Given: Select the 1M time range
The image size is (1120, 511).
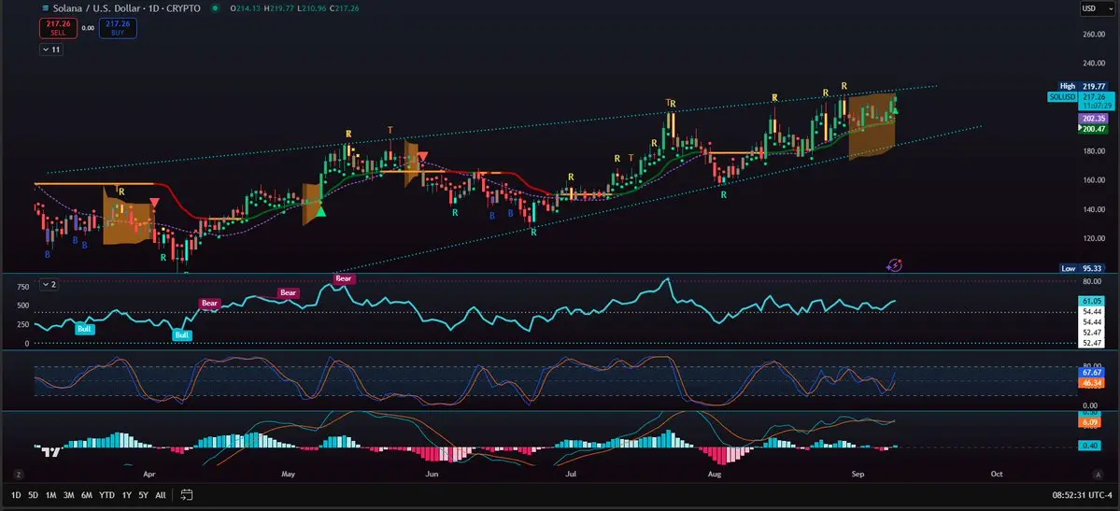Looking at the screenshot, I should click(x=50, y=494).
